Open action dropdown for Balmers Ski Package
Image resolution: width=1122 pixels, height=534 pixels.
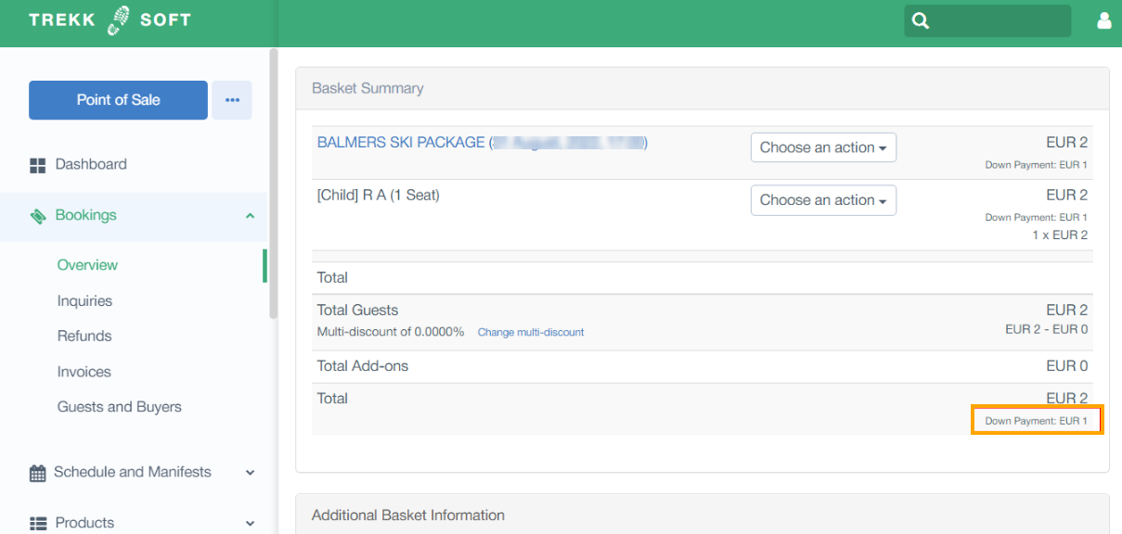pos(823,147)
